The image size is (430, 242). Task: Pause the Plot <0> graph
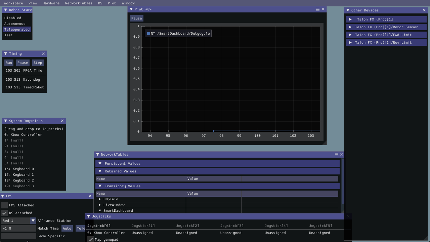pyautogui.click(x=136, y=18)
